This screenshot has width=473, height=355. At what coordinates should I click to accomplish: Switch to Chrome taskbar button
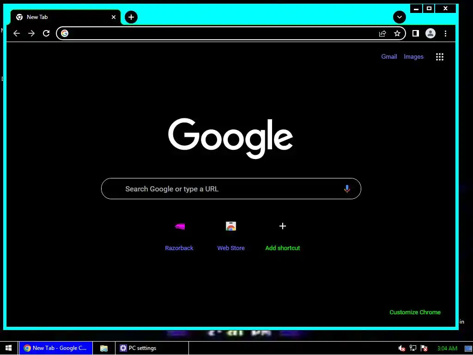pyautogui.click(x=56, y=348)
